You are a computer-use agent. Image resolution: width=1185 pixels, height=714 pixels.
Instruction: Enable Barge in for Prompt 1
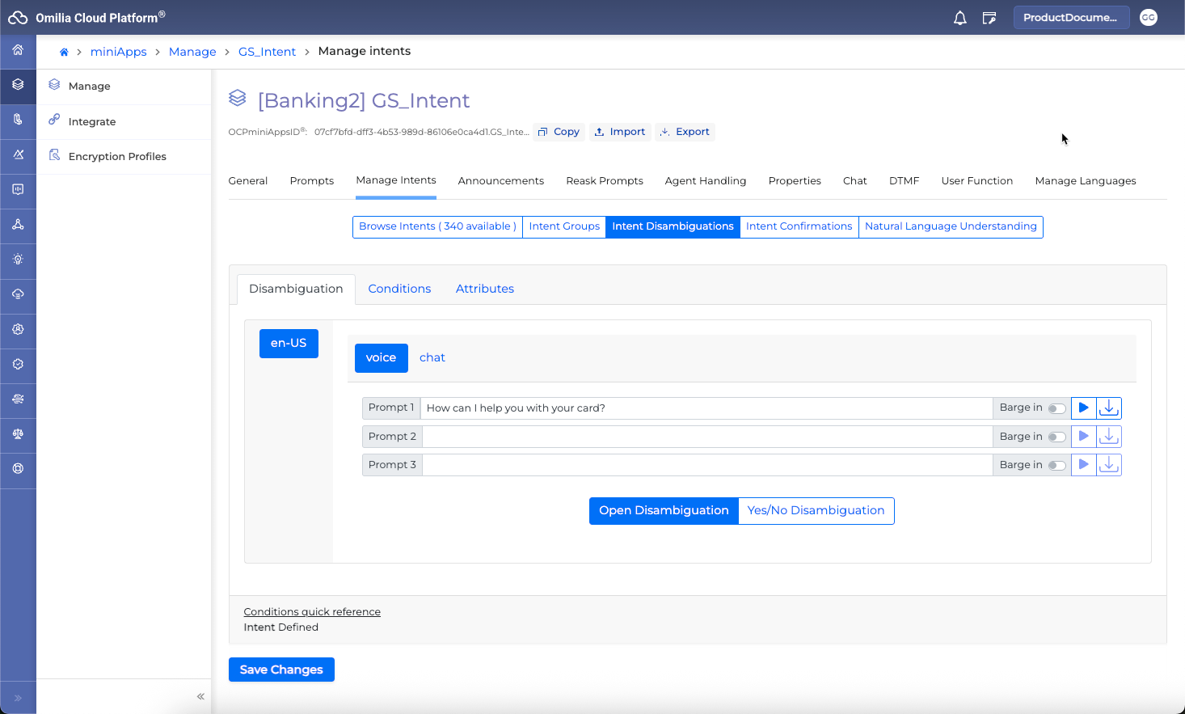coord(1056,408)
